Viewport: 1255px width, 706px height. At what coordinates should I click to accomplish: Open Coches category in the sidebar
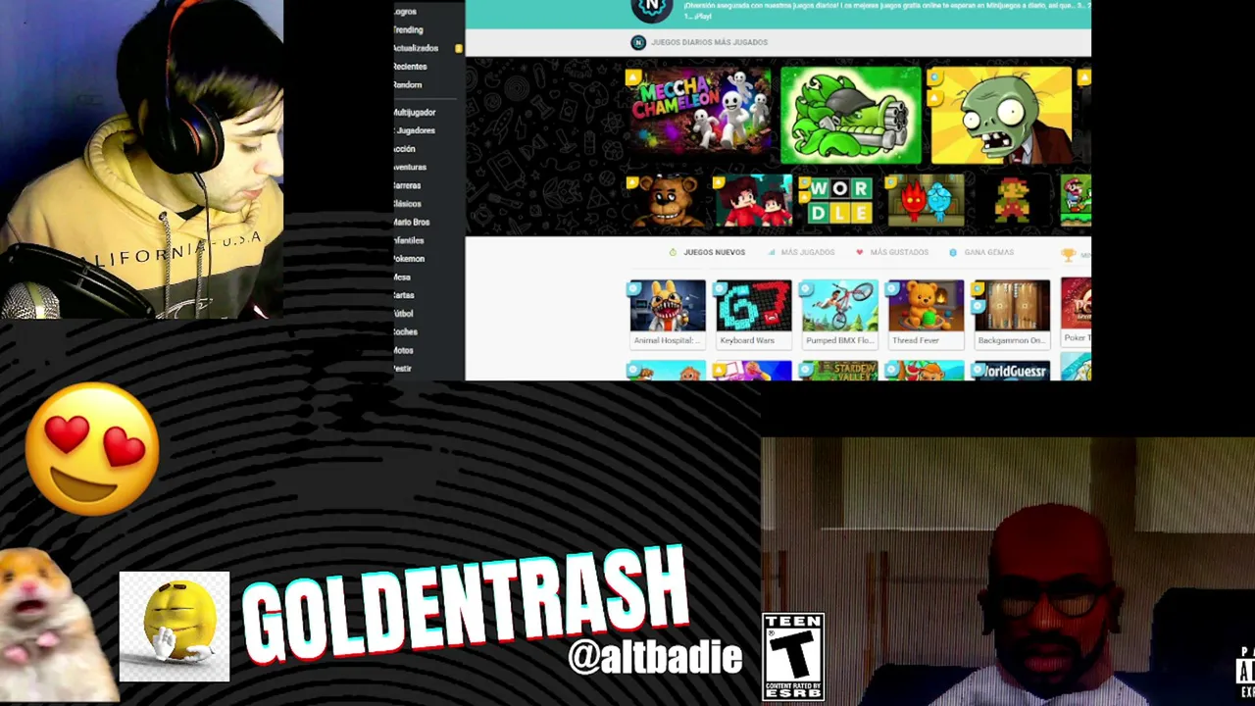point(406,332)
